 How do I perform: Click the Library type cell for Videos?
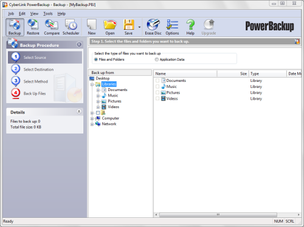(256, 98)
